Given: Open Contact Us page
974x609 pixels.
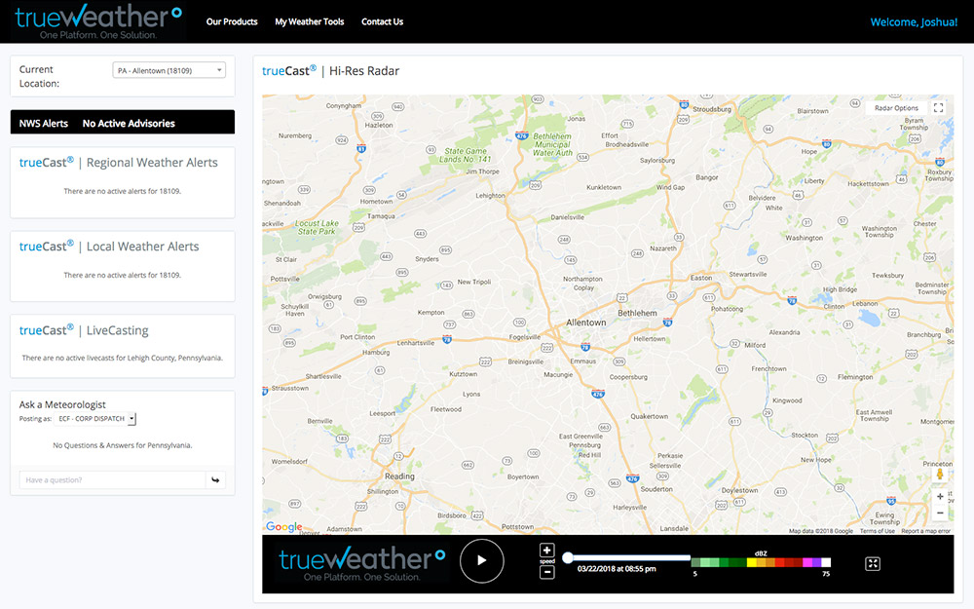Looking at the screenshot, I should [x=382, y=21].
